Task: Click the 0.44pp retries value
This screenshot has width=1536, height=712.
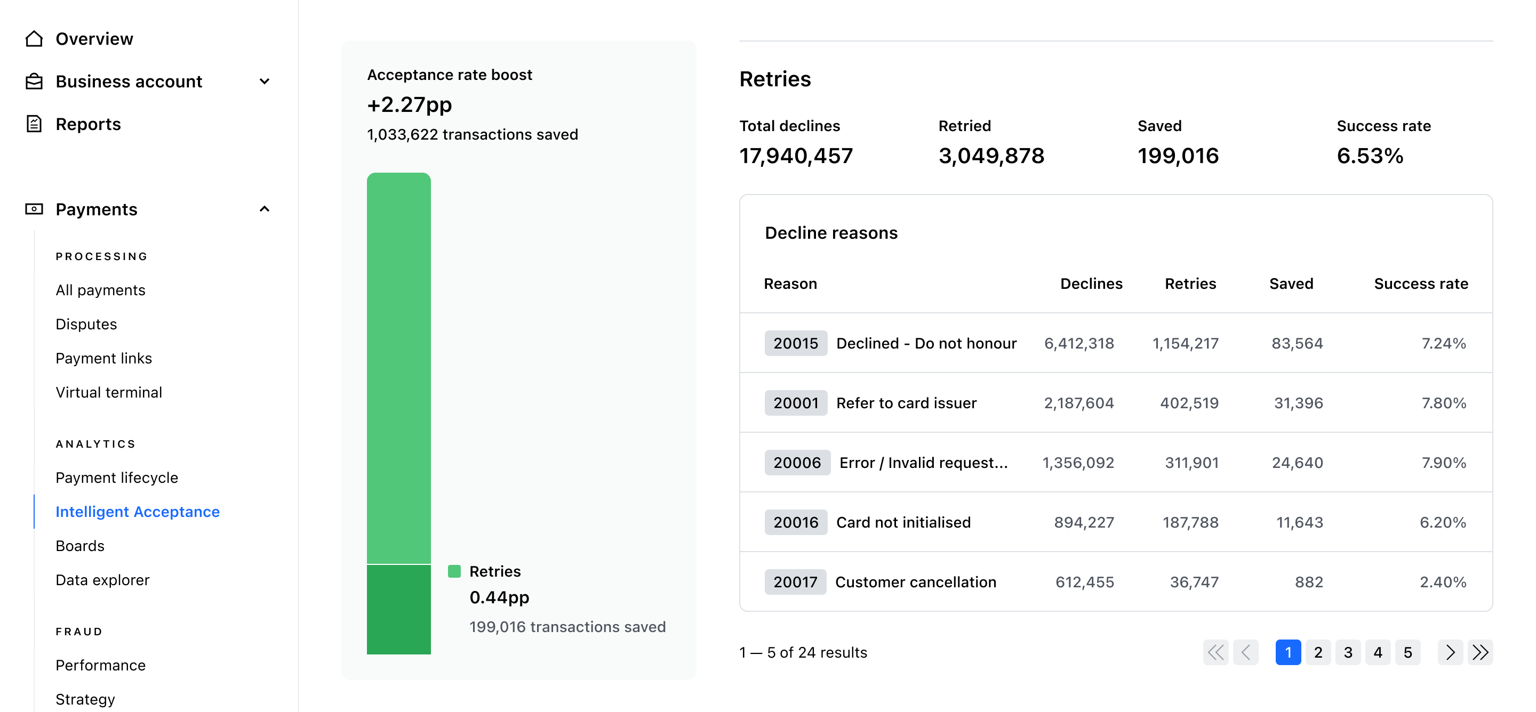Action: [x=499, y=597]
